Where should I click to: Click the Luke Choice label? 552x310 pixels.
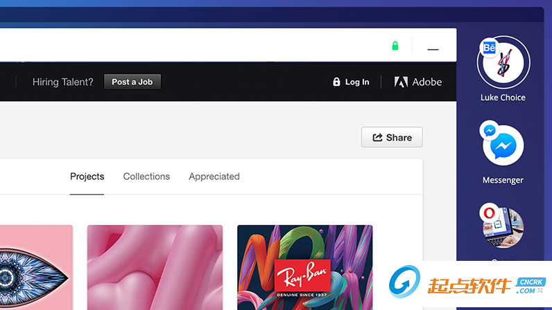coord(503,98)
